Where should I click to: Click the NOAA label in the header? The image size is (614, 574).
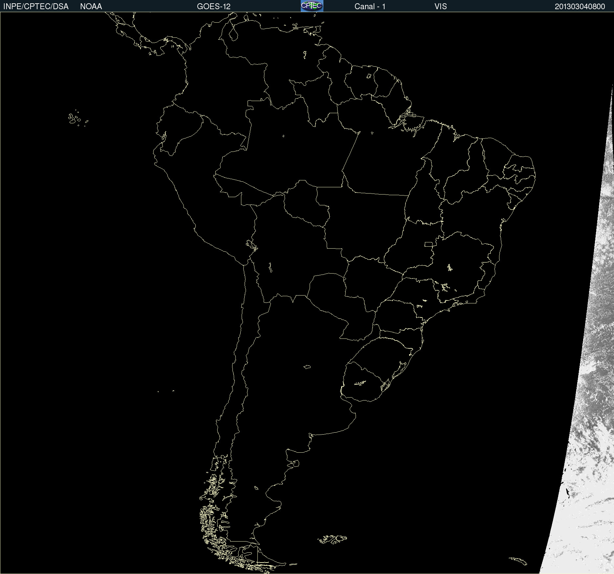91,7
